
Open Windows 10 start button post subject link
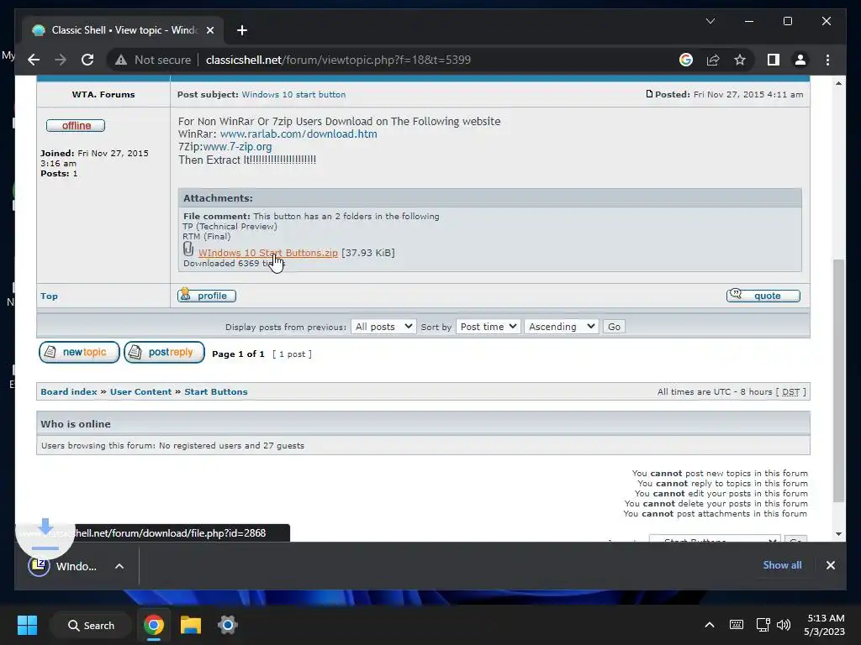293,94
